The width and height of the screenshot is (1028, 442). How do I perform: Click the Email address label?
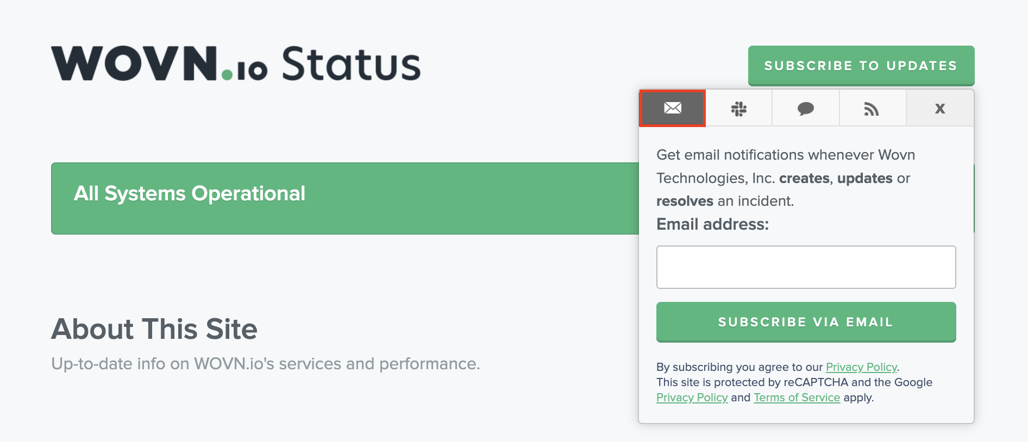(x=713, y=224)
